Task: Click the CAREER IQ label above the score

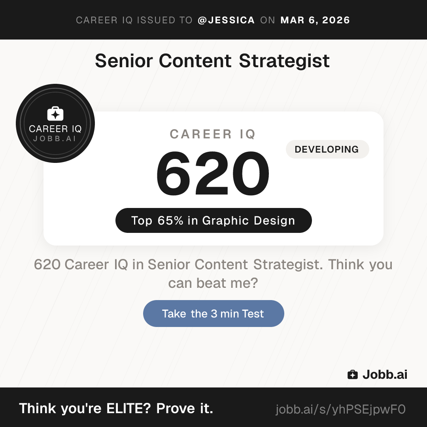Action: (x=213, y=134)
